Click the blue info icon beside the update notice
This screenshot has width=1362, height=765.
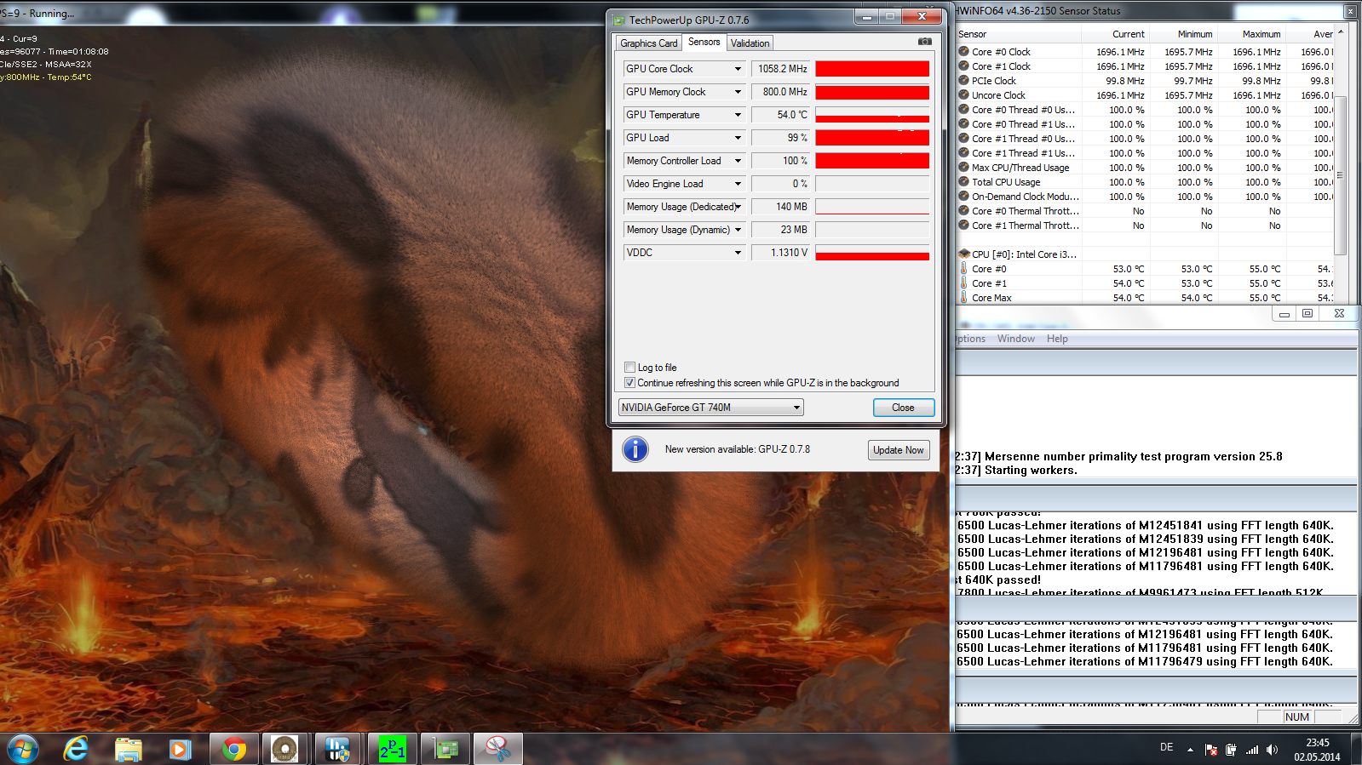[635, 449]
